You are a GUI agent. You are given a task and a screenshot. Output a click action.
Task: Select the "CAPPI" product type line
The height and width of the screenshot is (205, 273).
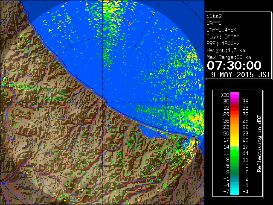pyautogui.click(x=214, y=23)
